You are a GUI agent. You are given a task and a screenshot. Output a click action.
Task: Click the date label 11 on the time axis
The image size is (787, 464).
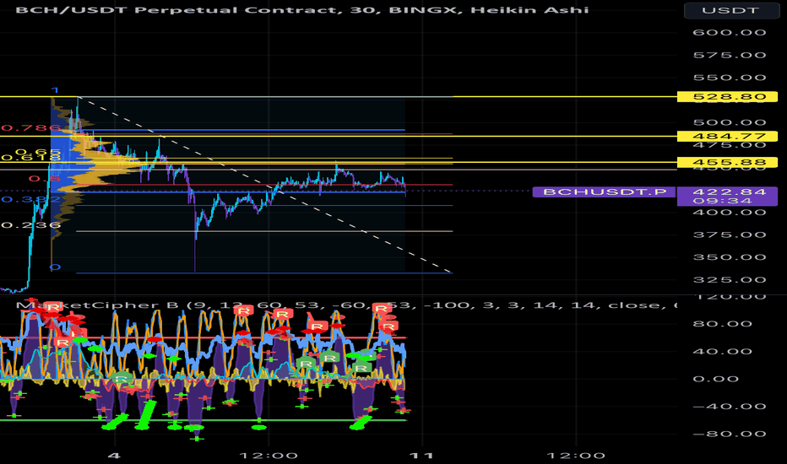422,456
